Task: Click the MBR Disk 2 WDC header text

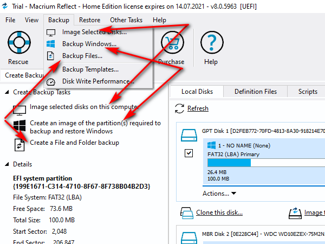Action: point(263,234)
